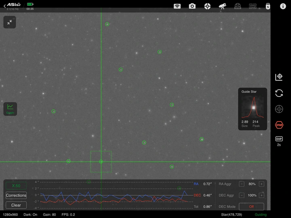The width and height of the screenshot is (291, 218).
Task: Click the Clear graph button
Action: point(16,205)
